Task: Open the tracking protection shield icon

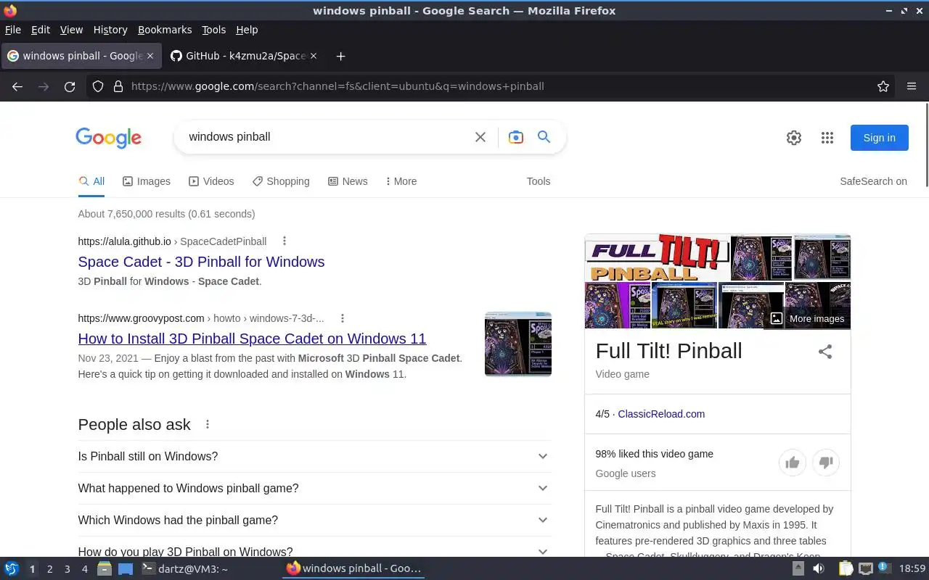Action: (98, 86)
